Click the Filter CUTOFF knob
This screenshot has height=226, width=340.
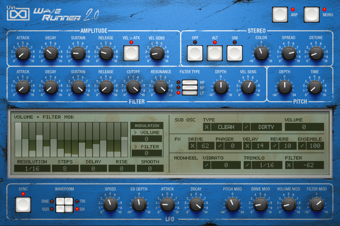[133, 88]
